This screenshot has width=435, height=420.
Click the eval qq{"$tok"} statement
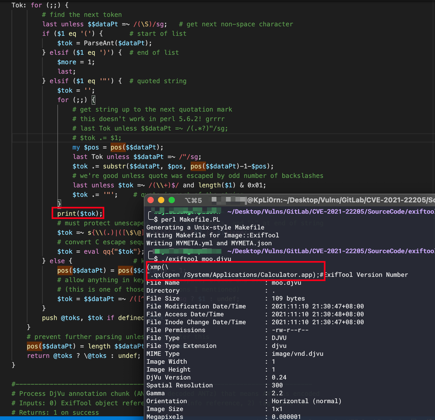pos(113,252)
